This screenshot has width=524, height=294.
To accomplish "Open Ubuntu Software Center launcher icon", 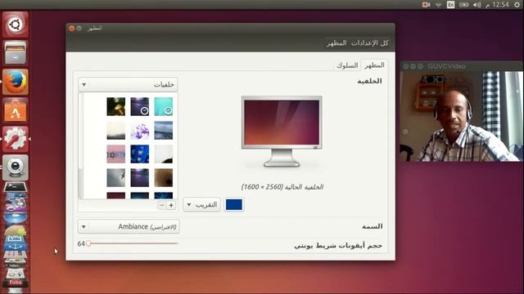I will coord(16,110).
